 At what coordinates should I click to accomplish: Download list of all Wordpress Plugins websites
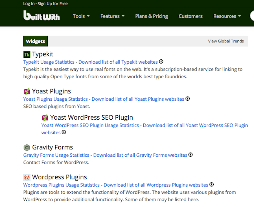(156, 185)
